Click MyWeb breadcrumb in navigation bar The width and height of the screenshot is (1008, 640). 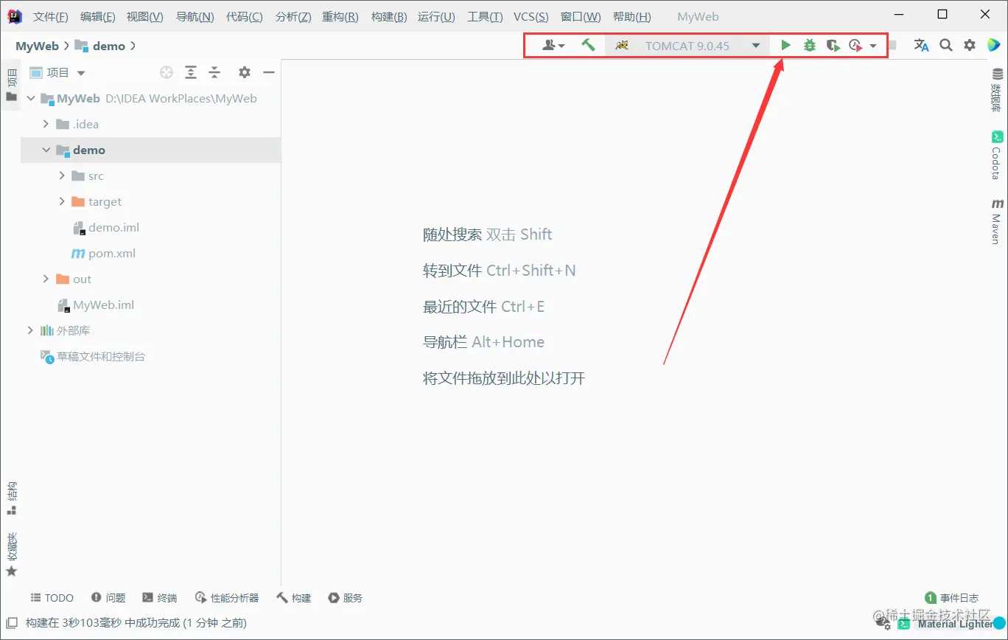[37, 46]
